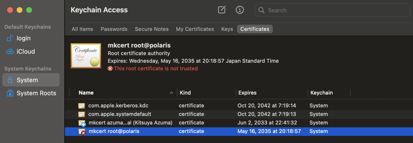
Task: Show the Keys category tab
Action: pyautogui.click(x=227, y=29)
